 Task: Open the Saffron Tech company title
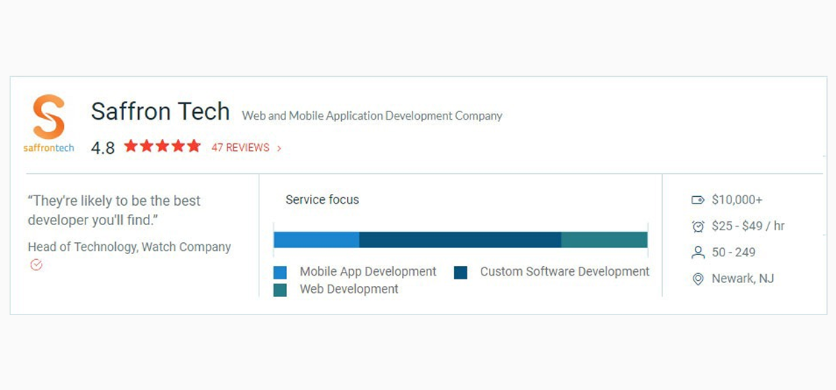160,111
